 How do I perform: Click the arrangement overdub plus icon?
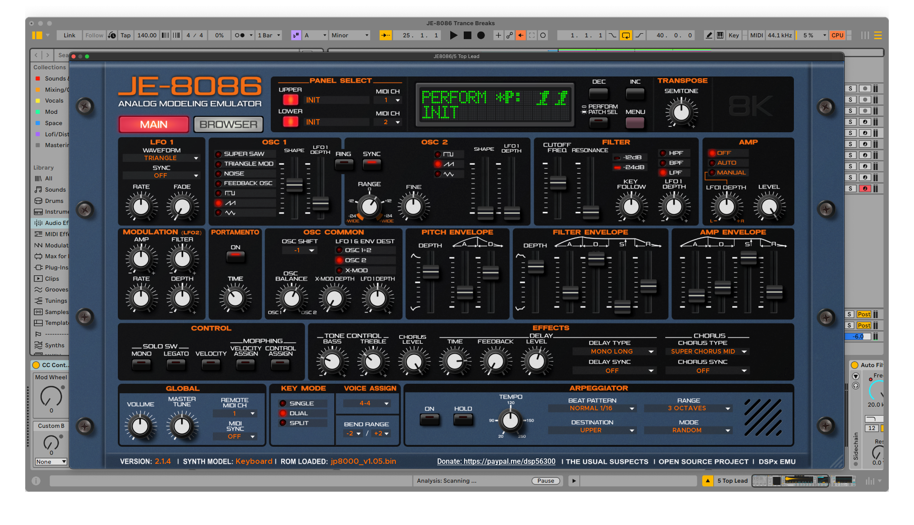pyautogui.click(x=498, y=35)
